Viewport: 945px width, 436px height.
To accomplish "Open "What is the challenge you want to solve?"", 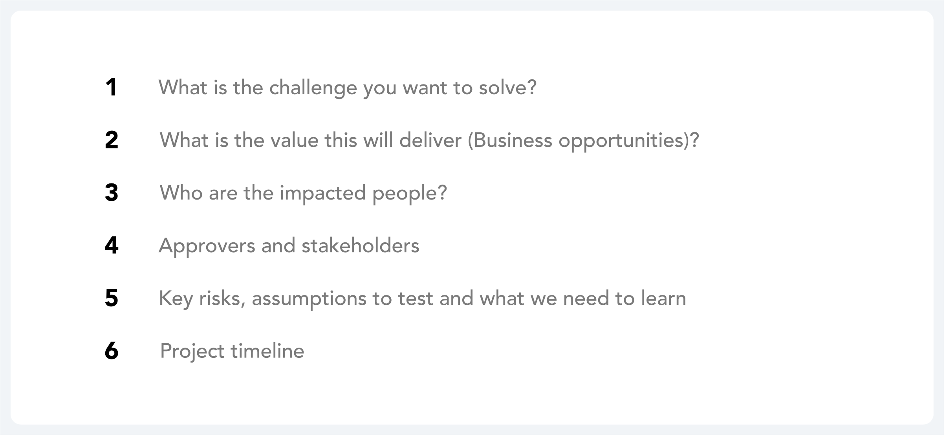I will [x=347, y=88].
